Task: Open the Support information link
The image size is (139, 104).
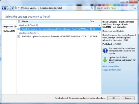Action: 112,70
